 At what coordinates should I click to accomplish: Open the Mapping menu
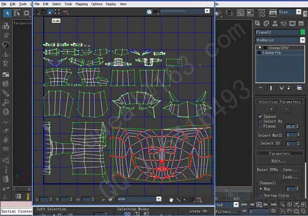pyautogui.click(x=82, y=4)
